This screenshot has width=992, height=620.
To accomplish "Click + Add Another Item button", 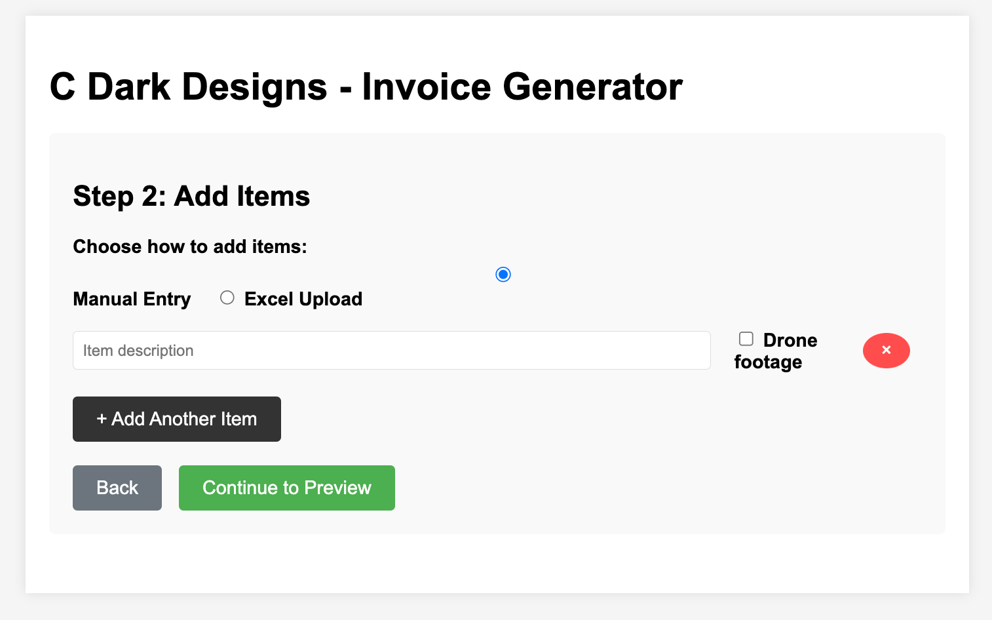I will point(177,419).
